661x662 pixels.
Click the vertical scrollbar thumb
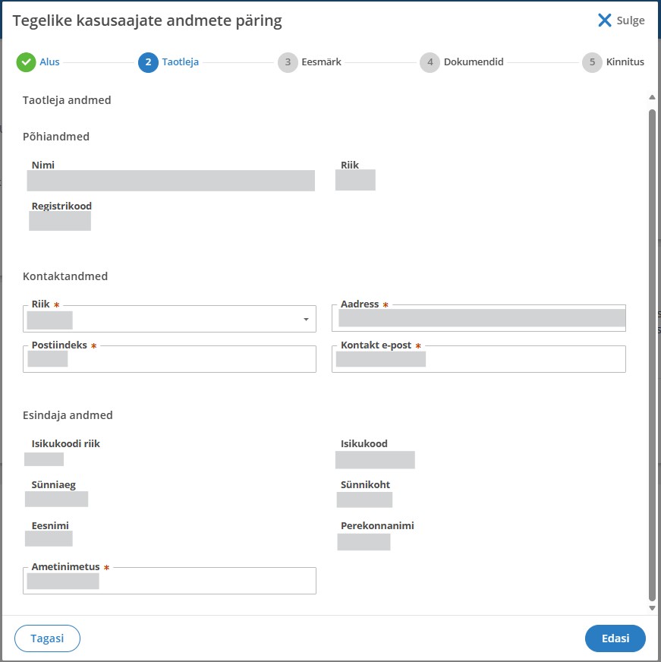click(652, 355)
